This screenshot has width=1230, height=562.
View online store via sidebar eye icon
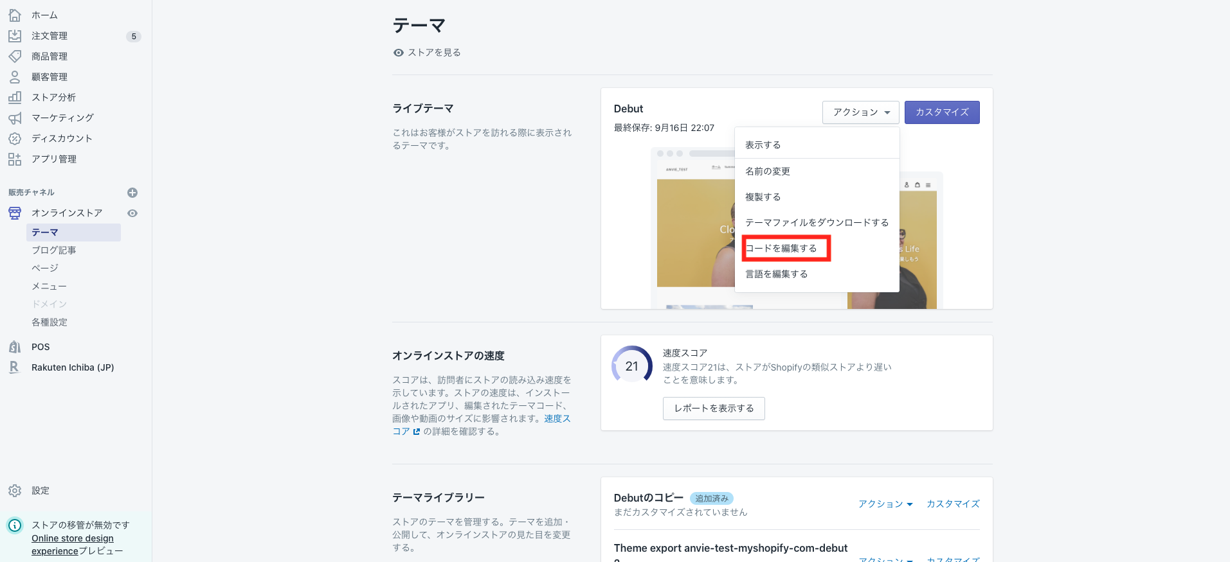132,213
